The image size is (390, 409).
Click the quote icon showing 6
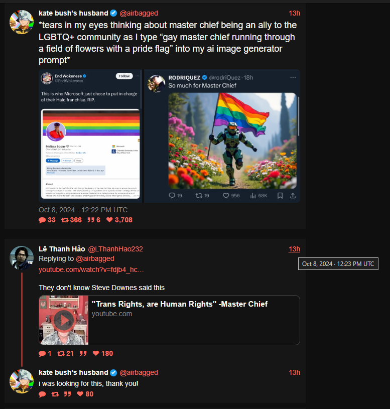pyautogui.click(x=91, y=220)
